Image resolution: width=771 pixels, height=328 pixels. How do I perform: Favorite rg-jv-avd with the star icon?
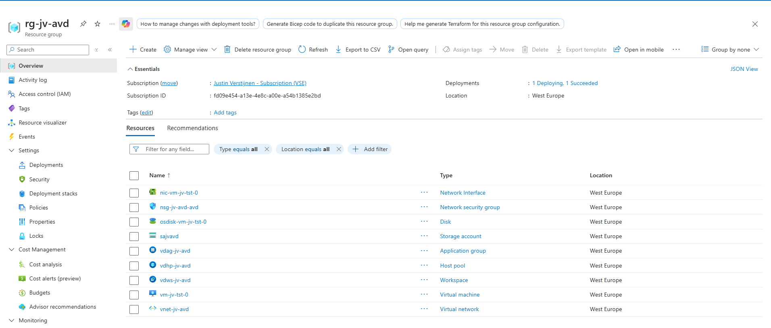pyautogui.click(x=97, y=24)
